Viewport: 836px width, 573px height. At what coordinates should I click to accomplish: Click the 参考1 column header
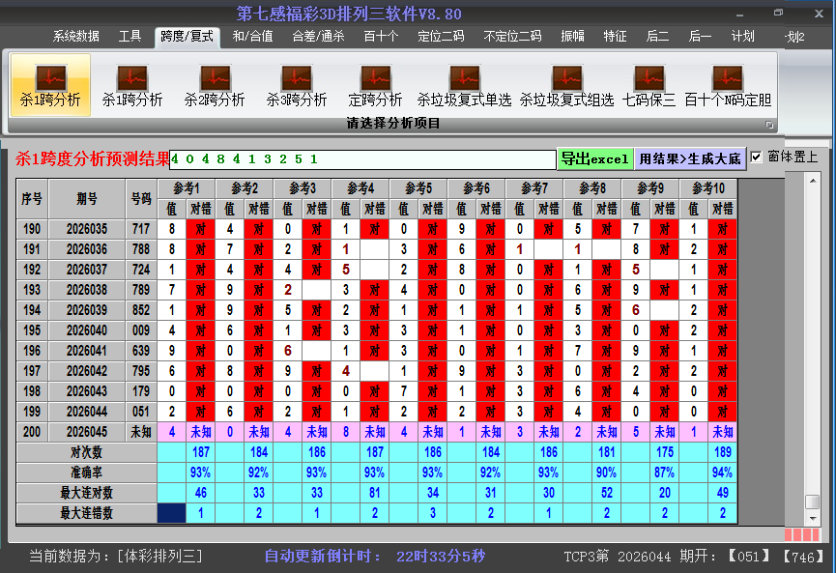pyautogui.click(x=187, y=187)
